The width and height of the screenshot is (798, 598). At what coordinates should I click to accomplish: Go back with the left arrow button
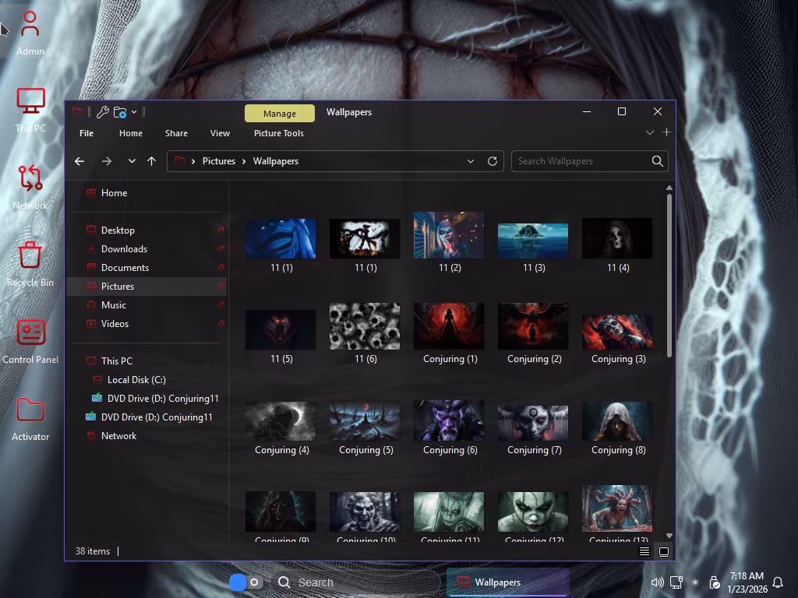[x=79, y=161]
